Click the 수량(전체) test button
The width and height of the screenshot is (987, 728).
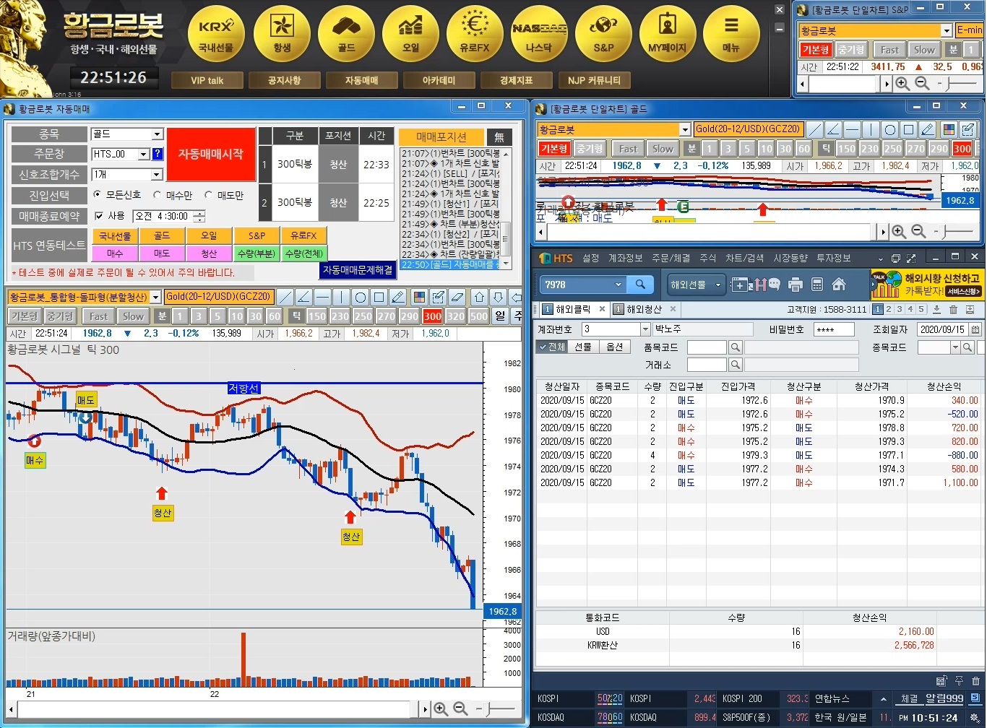(x=303, y=253)
